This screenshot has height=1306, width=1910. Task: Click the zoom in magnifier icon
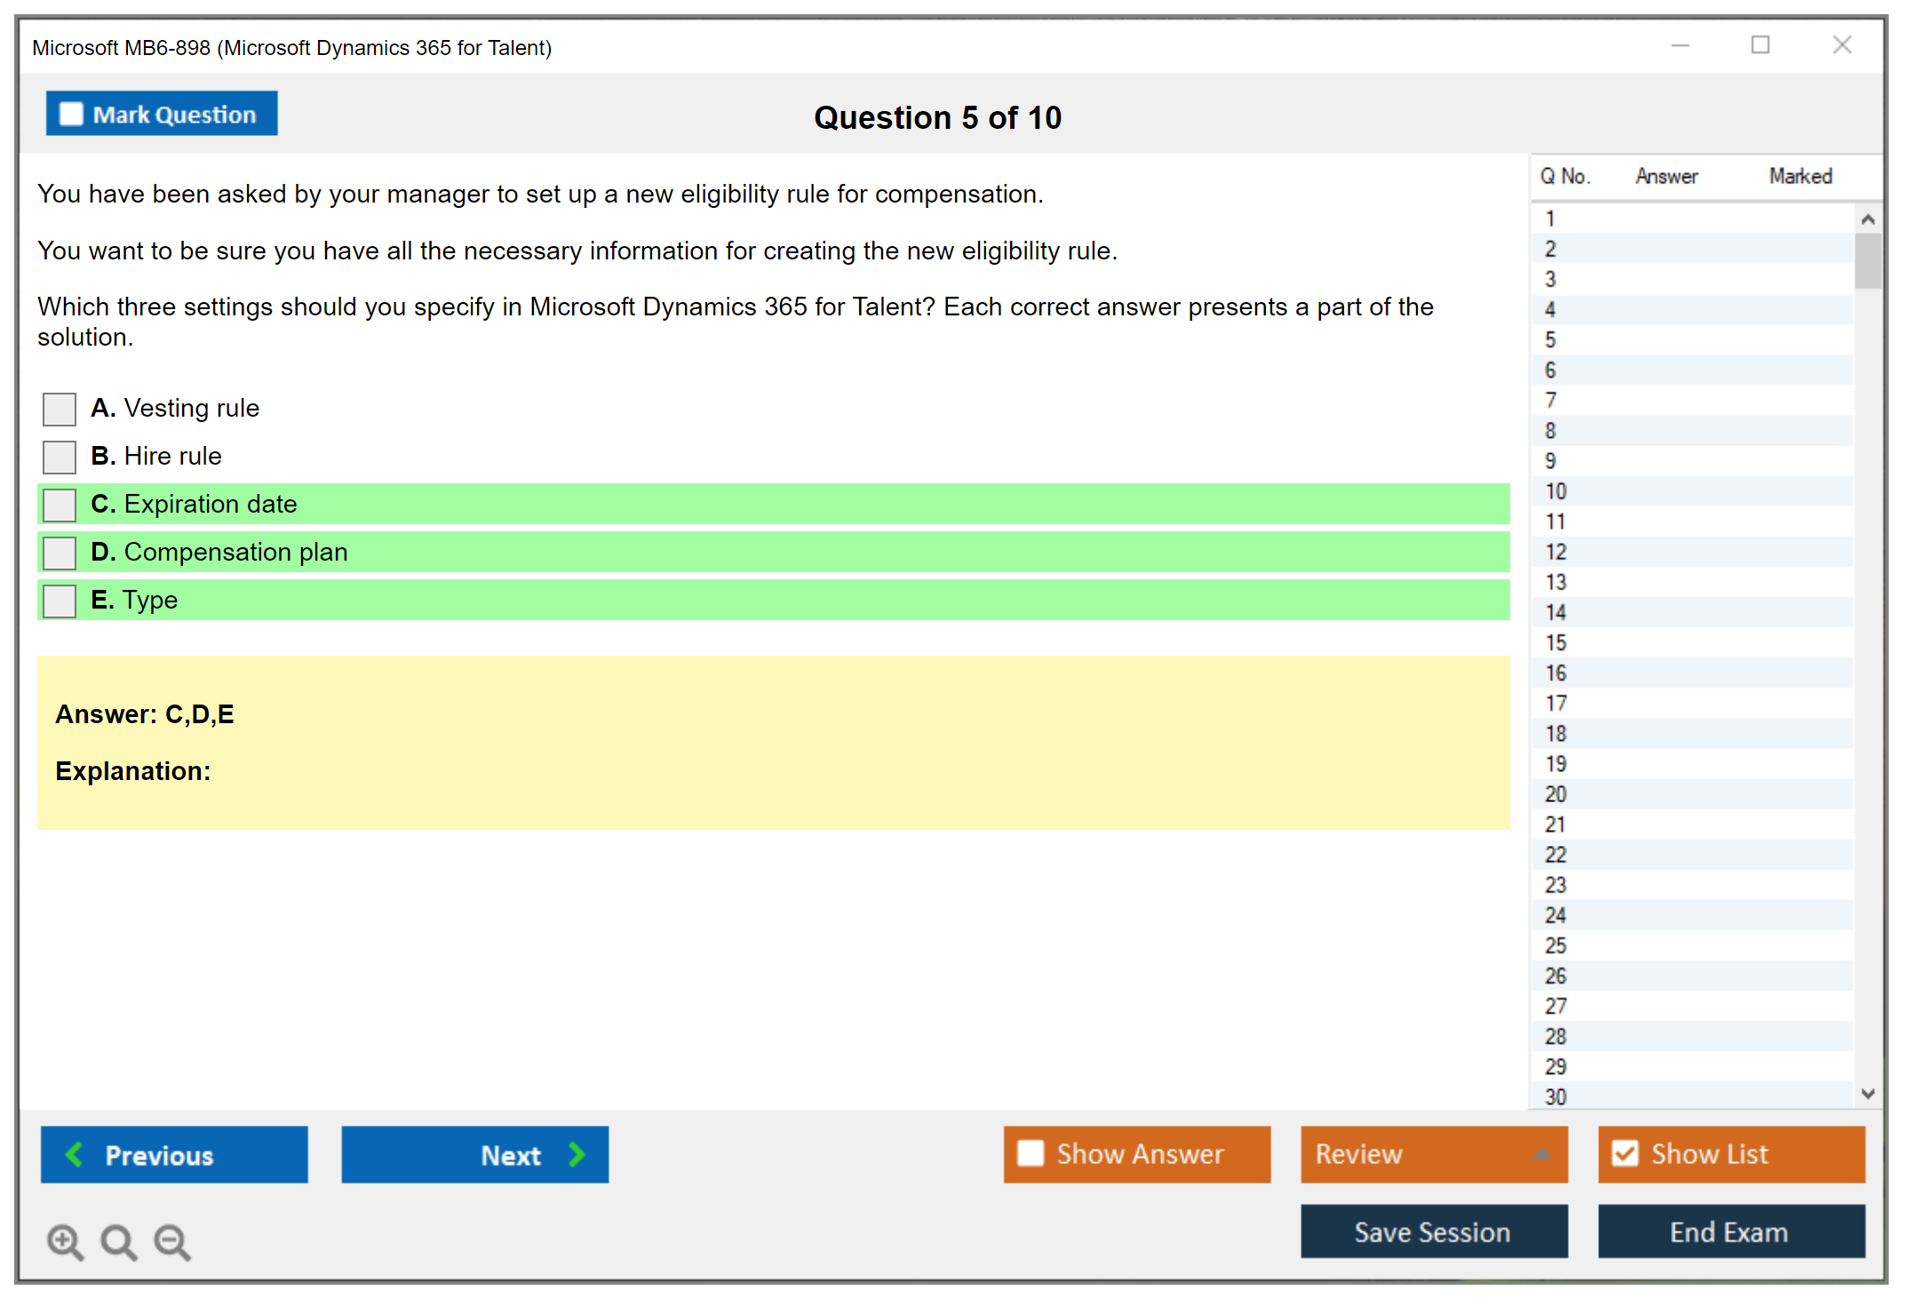click(64, 1240)
